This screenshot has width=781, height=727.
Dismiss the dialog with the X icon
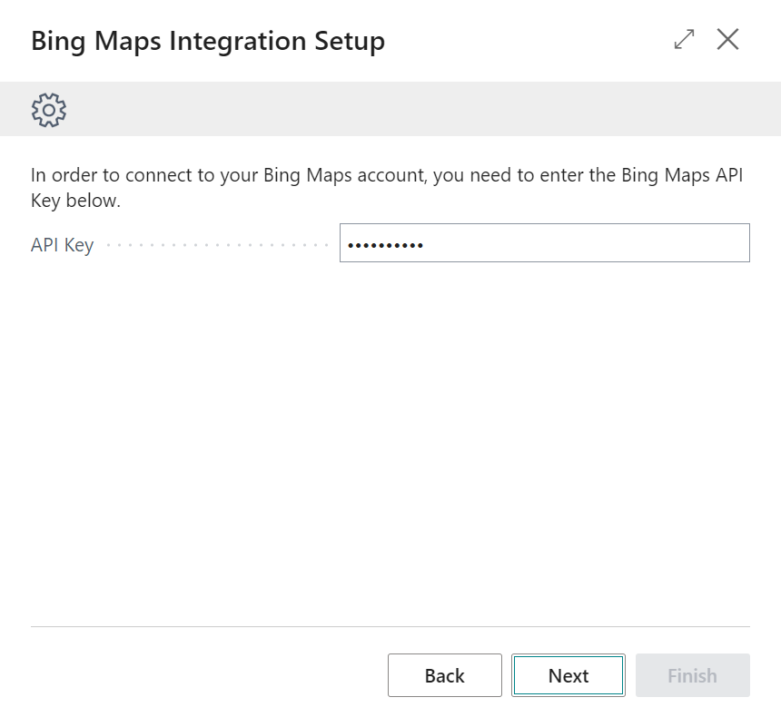tap(727, 40)
